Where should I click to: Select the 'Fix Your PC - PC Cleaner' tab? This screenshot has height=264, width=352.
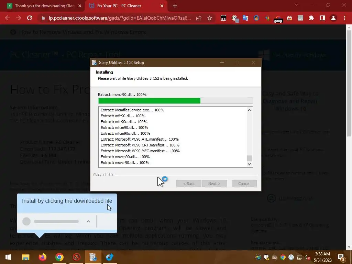126,6
